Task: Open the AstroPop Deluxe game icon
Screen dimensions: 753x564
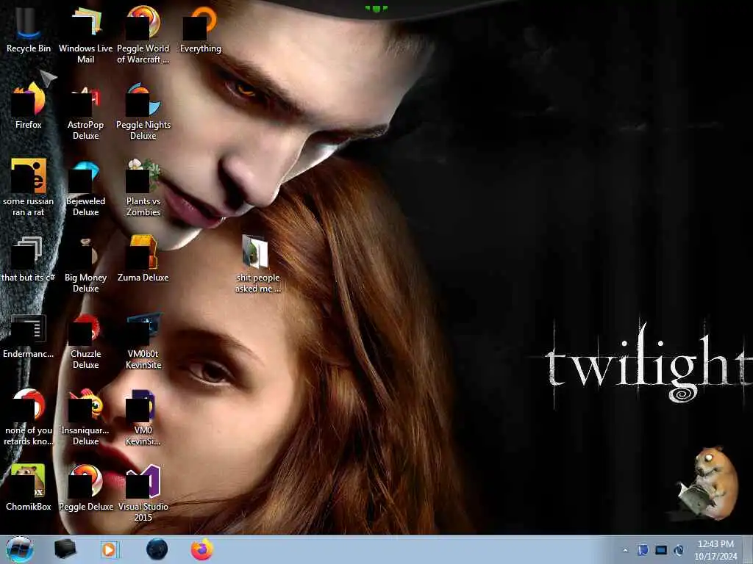Action: point(85,112)
